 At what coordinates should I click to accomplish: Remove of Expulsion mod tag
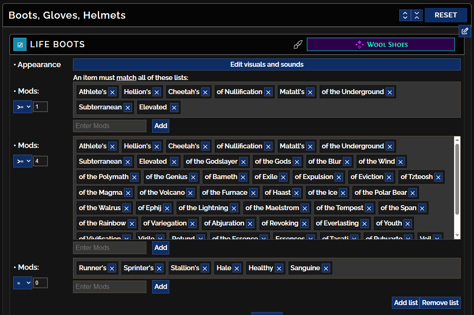coord(339,177)
